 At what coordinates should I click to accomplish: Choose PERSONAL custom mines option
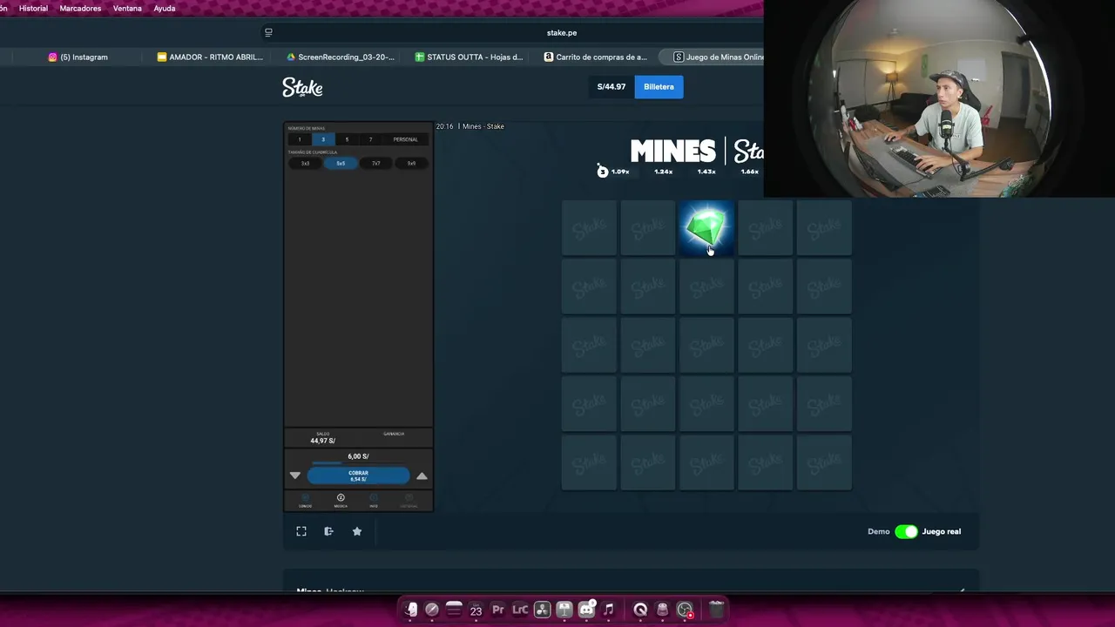click(405, 139)
